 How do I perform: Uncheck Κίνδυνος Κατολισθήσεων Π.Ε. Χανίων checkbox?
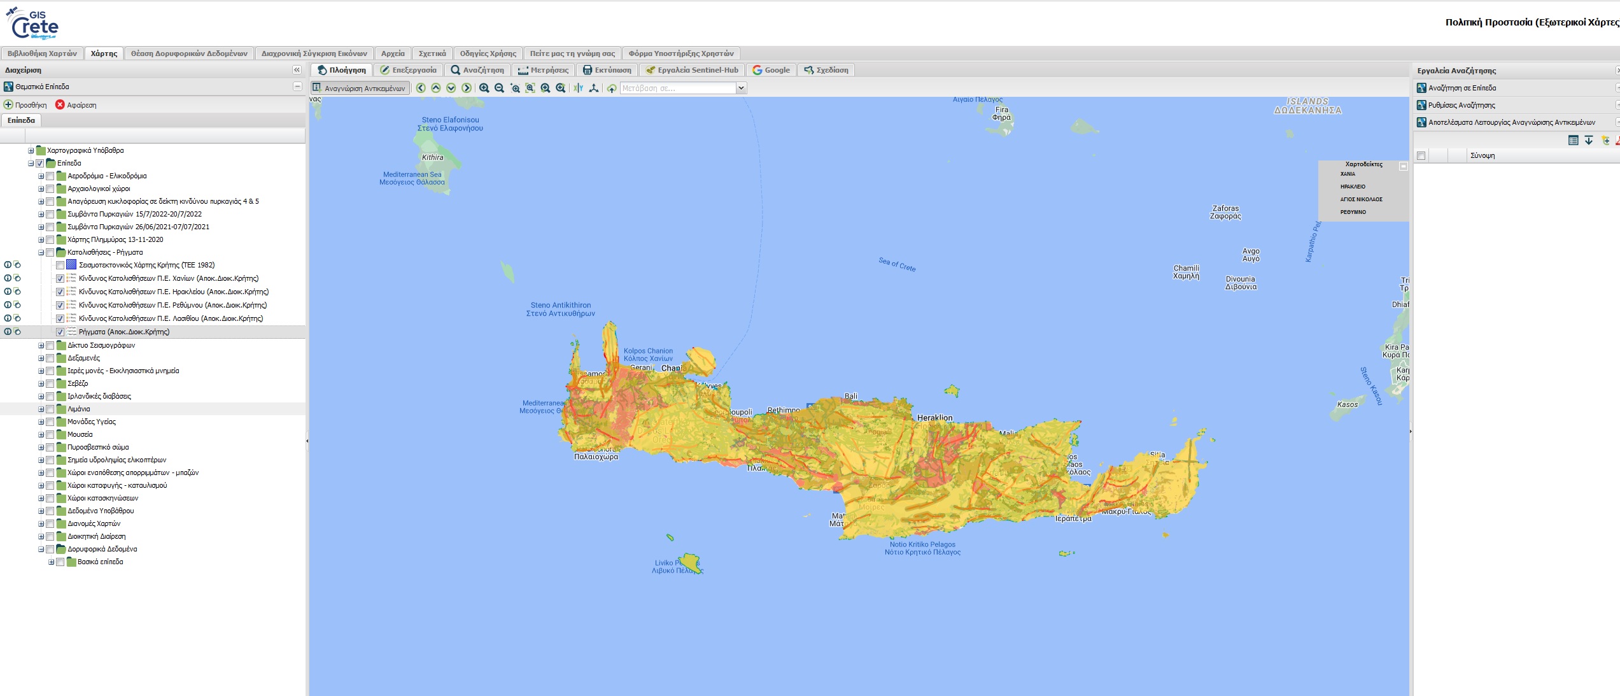tap(60, 278)
